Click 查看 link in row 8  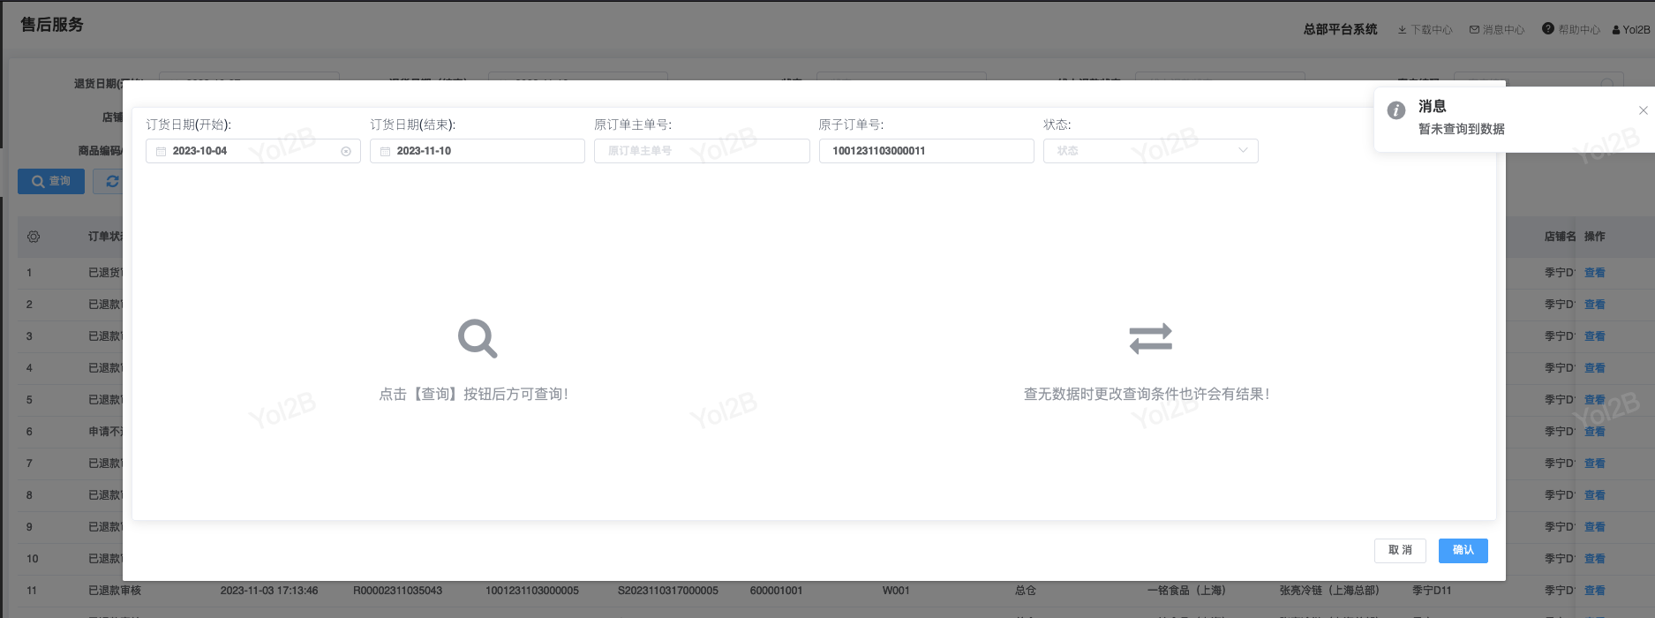tap(1594, 495)
